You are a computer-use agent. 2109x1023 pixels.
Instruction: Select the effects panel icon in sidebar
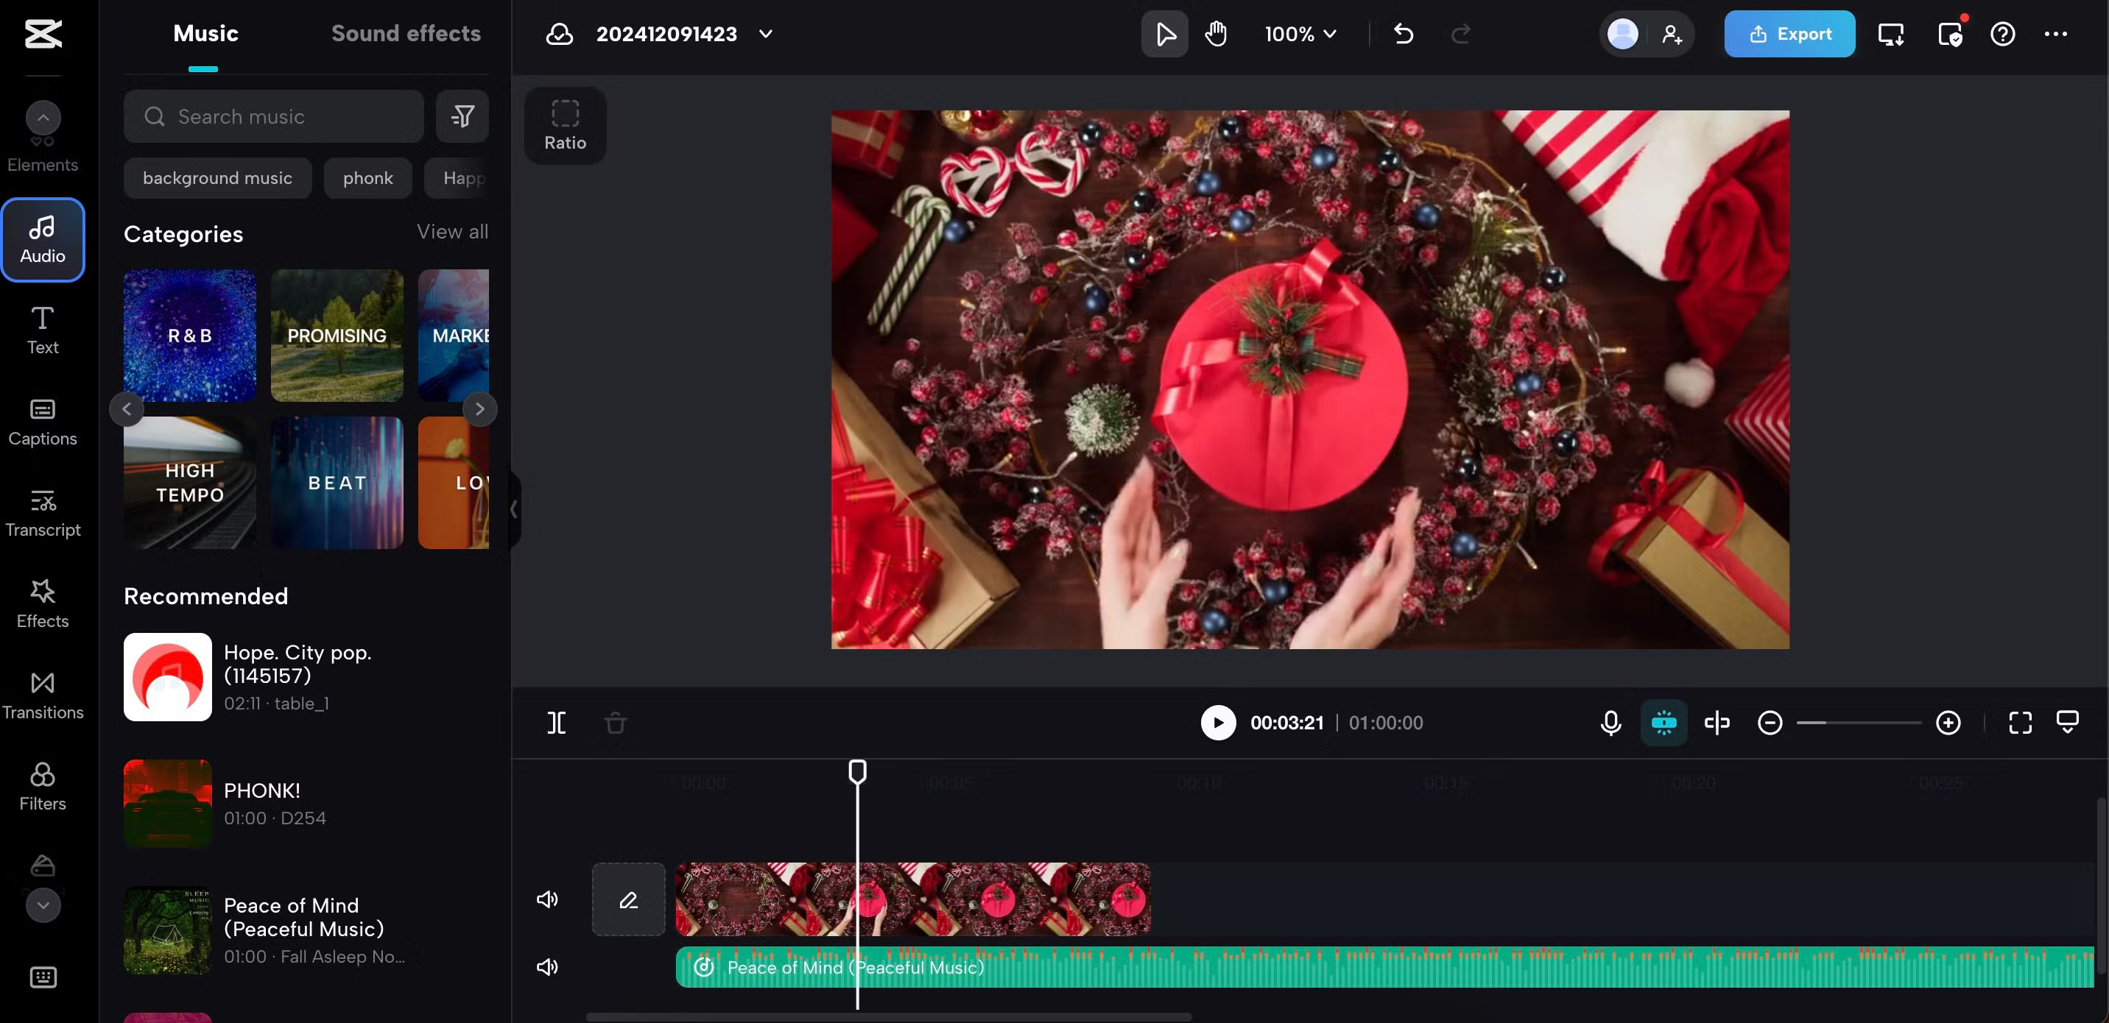[x=42, y=605]
